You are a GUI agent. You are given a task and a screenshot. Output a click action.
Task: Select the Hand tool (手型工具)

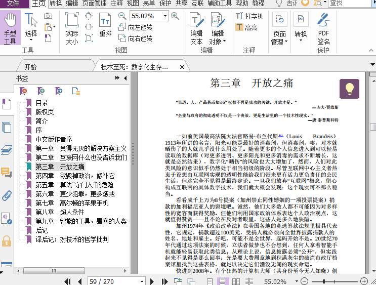[10, 28]
